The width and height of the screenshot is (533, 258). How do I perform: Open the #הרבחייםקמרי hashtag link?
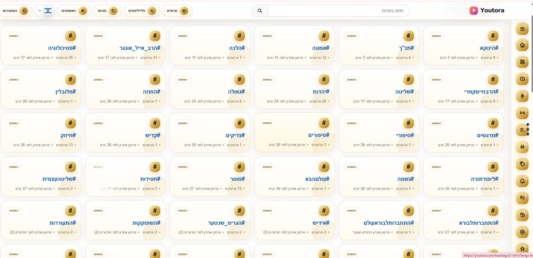481,92
